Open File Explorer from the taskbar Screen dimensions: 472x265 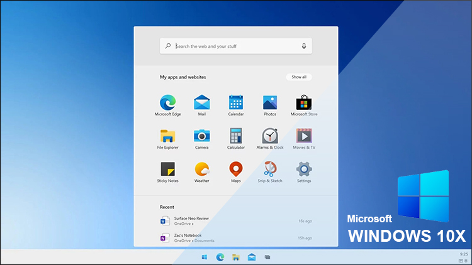coord(236,257)
